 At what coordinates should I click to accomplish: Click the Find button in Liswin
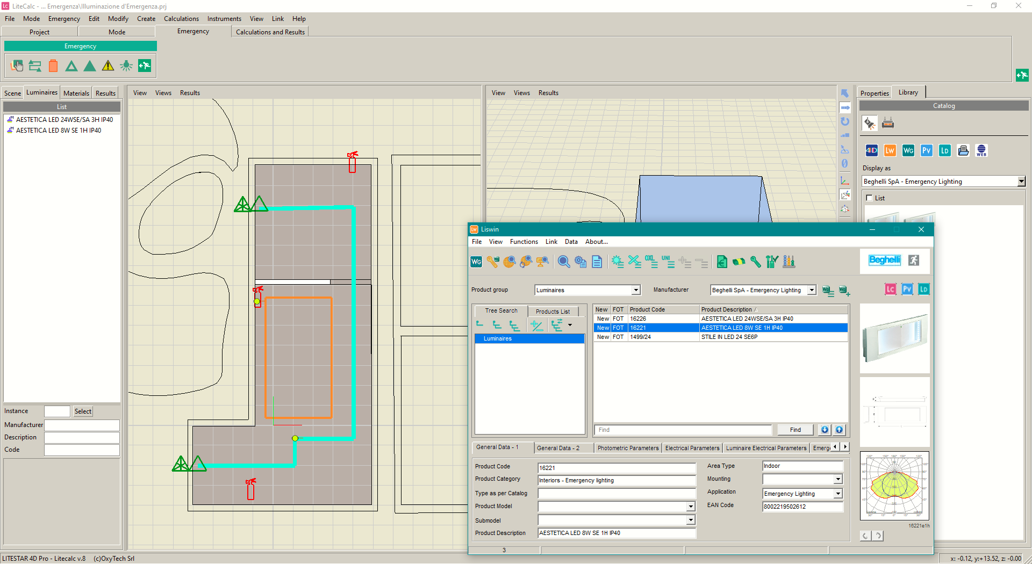pos(795,430)
